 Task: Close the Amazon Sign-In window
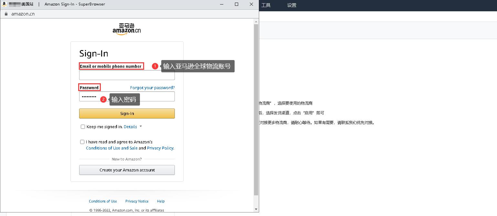pos(251,4)
